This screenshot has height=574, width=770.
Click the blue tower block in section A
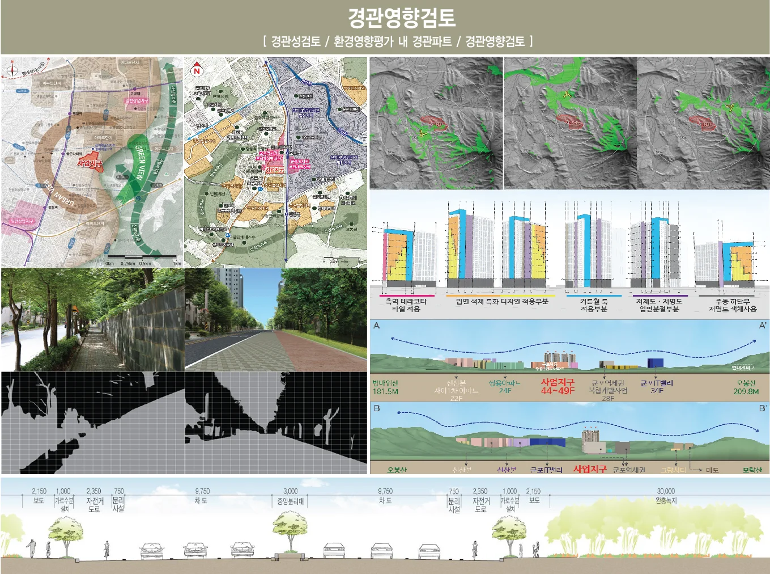point(655,362)
